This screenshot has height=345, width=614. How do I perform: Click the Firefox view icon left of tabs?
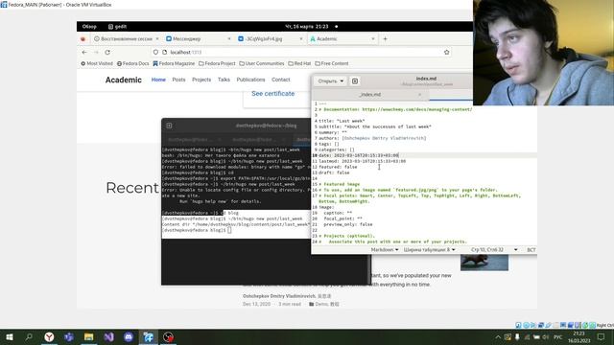pyautogui.click(x=83, y=38)
